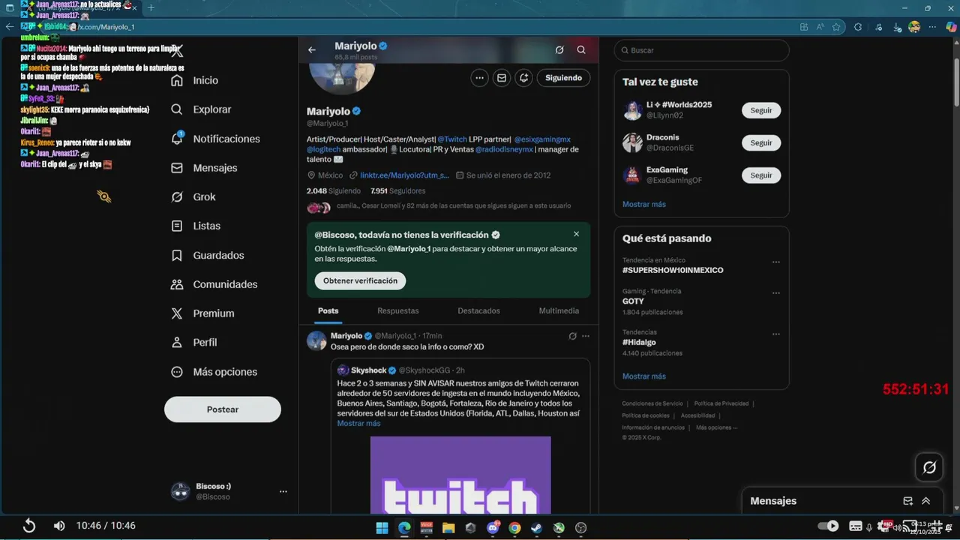
Task: Open @radiodisneymx mention in bio
Action: (x=504, y=149)
